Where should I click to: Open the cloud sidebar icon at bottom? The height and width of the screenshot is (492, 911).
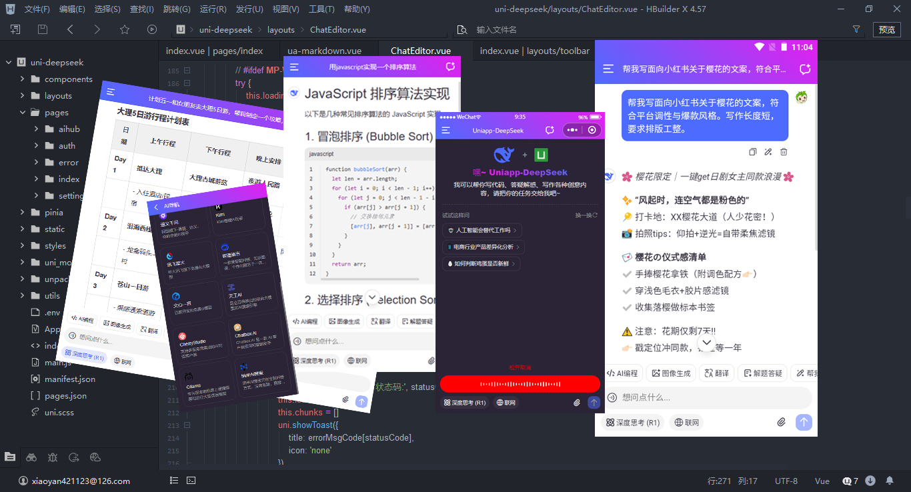pyautogui.click(x=95, y=457)
